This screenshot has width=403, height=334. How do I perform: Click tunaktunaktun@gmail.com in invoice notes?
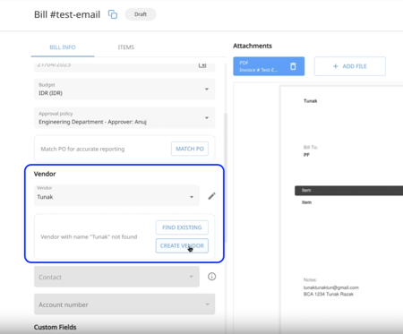click(331, 287)
